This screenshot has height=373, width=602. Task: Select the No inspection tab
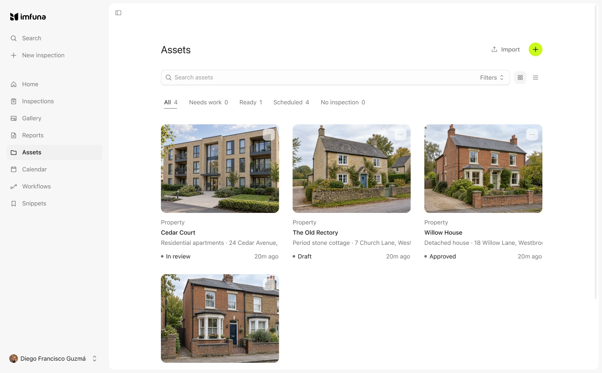click(x=343, y=102)
